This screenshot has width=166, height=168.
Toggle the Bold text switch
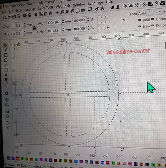tap(140, 20)
